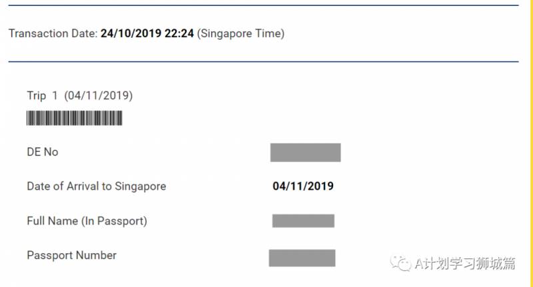
Task: Select the 'A计划学习狮城篇' watermark text
Action: pos(465,264)
